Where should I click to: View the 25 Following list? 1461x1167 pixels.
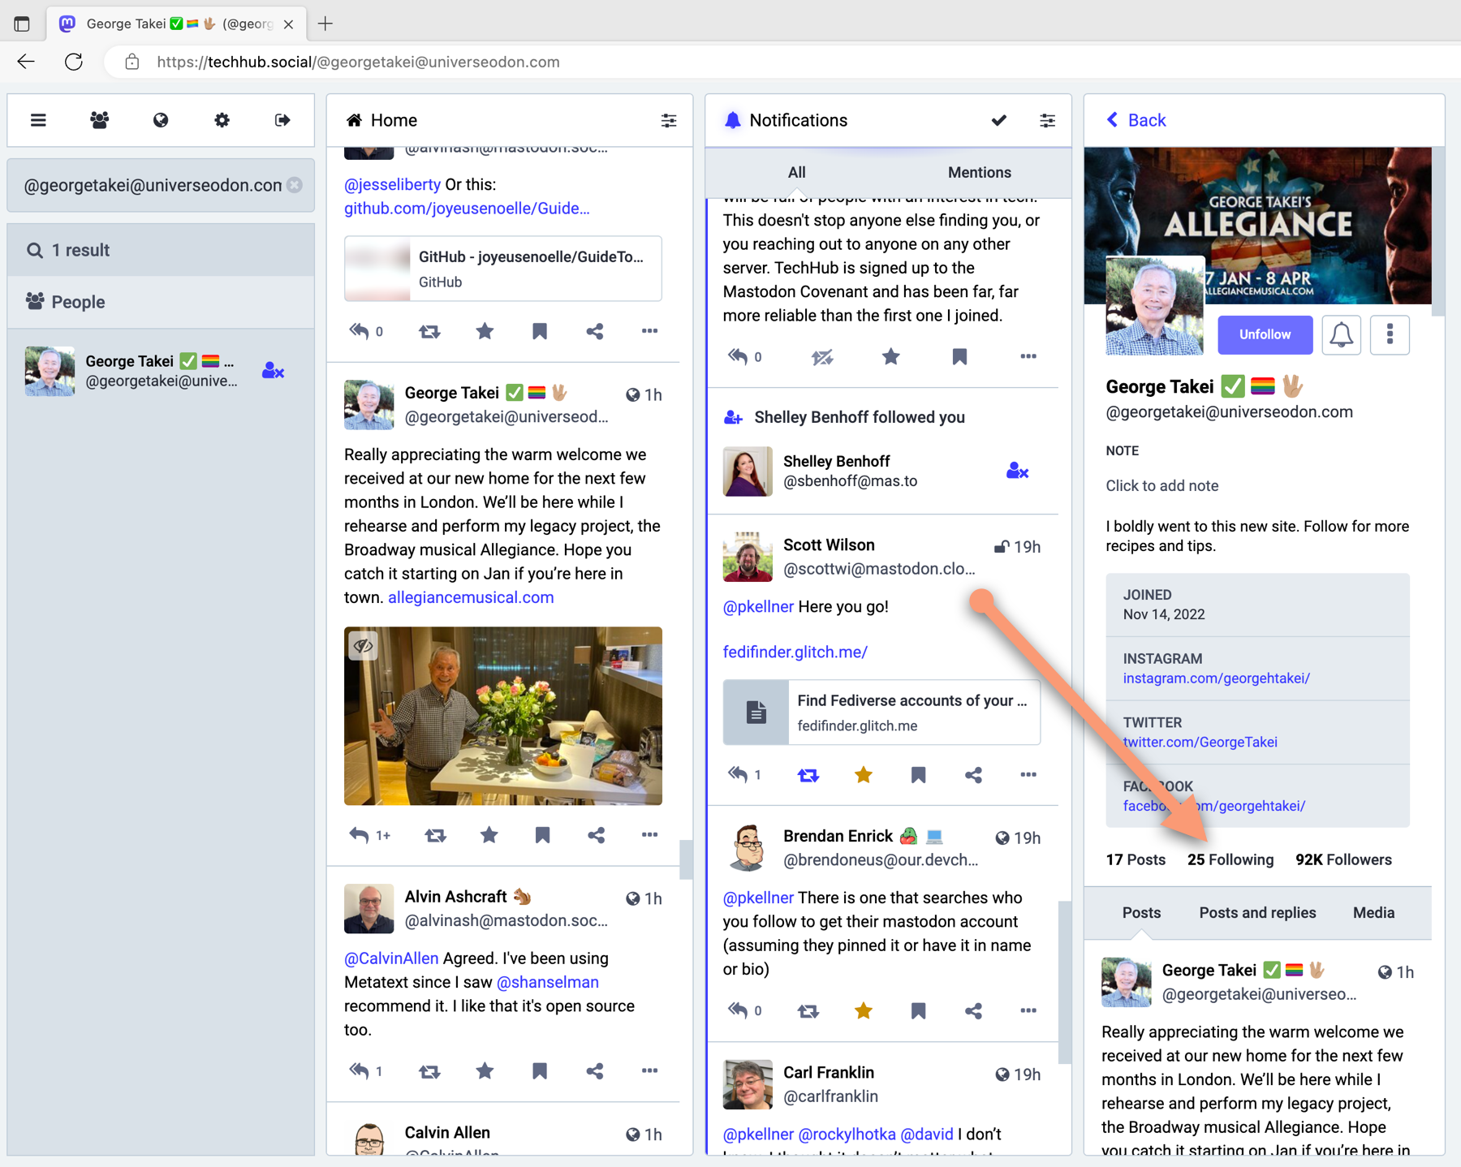[x=1230, y=859]
